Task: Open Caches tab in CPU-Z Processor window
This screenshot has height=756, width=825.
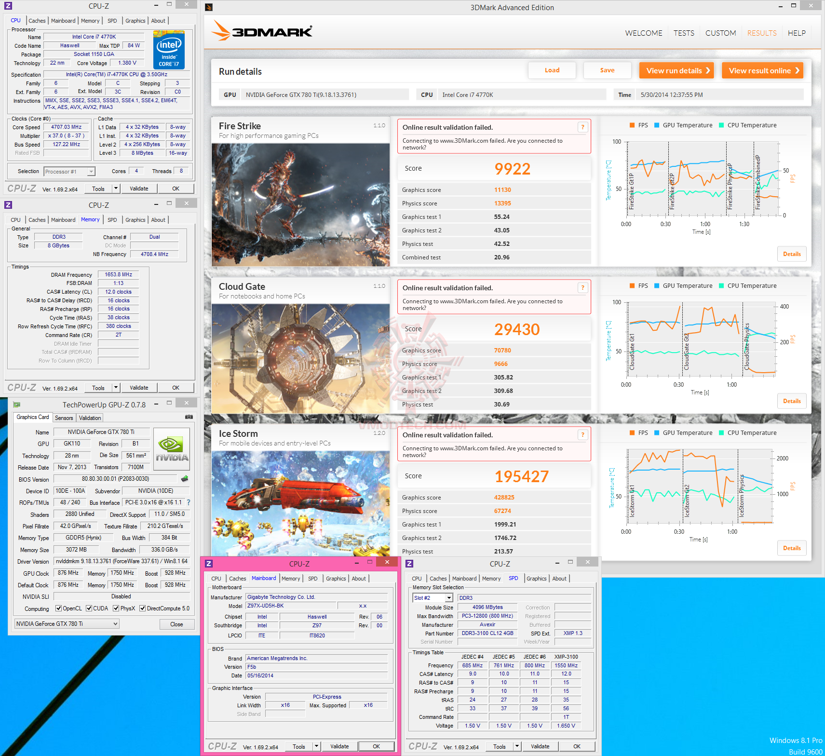Action: pos(37,21)
